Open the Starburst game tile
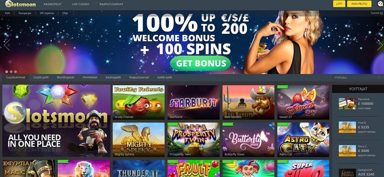Screen dimensions: 384x177 point(194,103)
